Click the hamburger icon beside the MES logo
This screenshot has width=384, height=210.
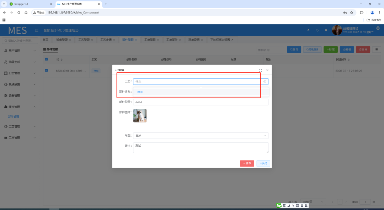(x=37, y=30)
